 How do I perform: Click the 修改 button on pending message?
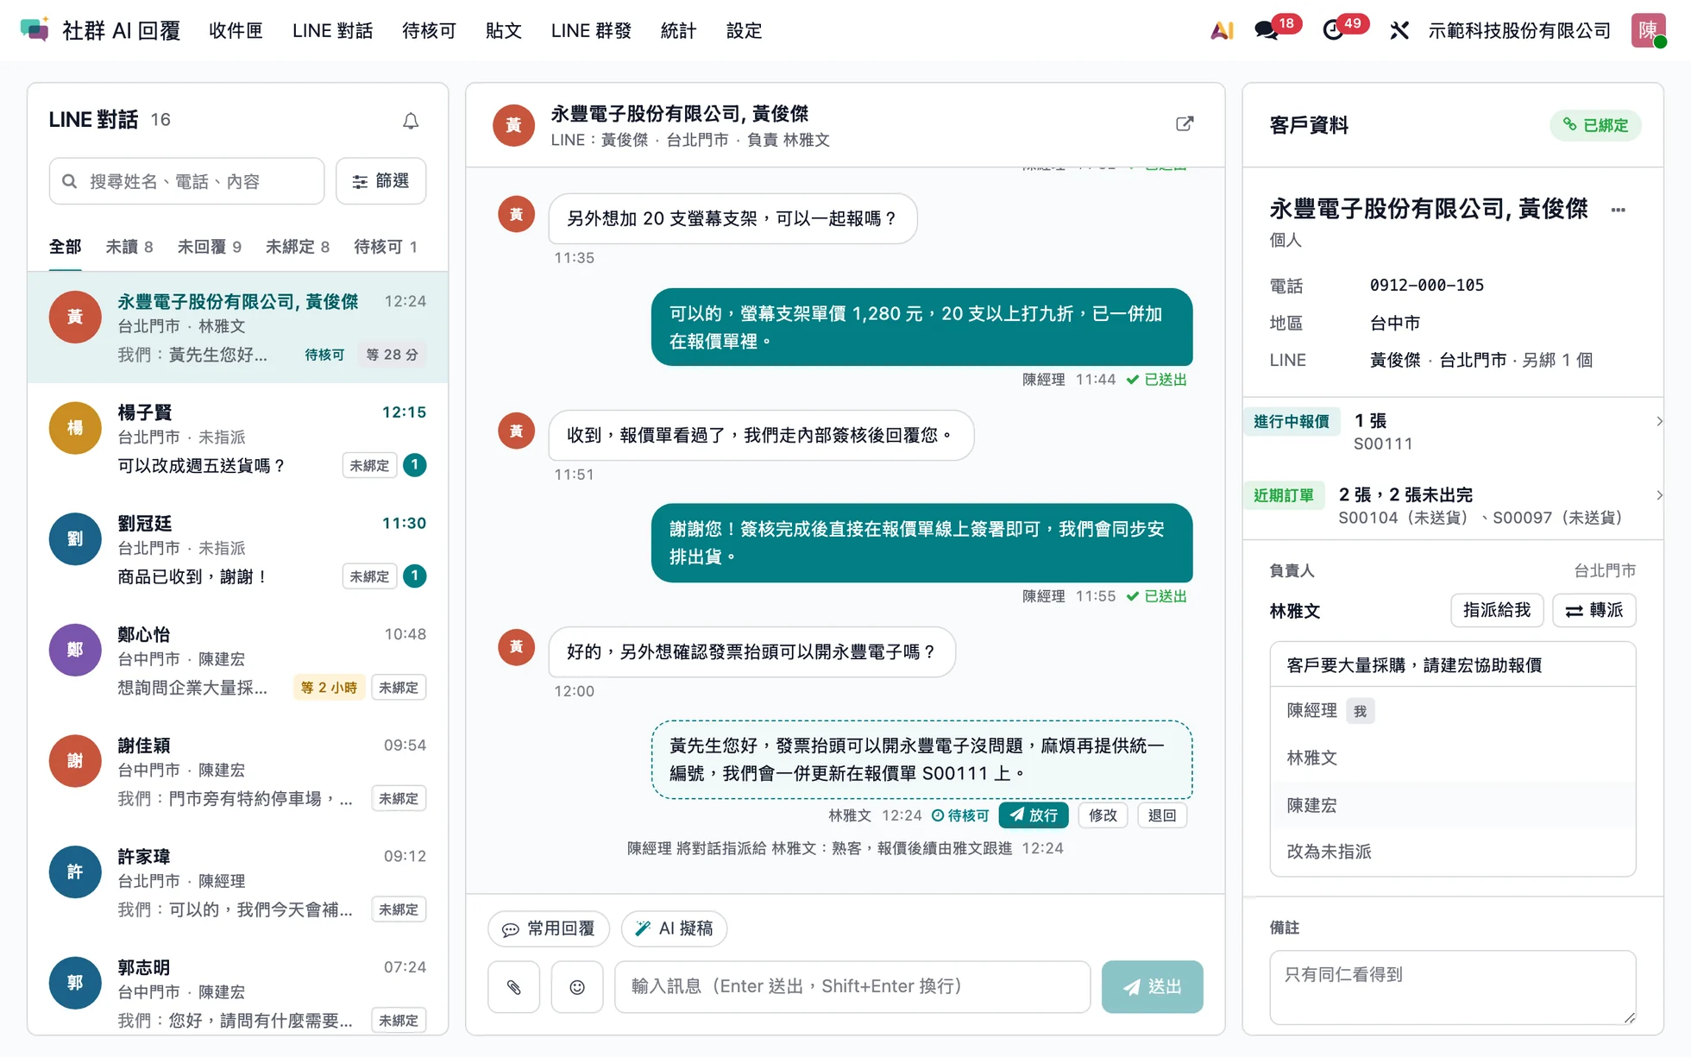click(x=1103, y=815)
